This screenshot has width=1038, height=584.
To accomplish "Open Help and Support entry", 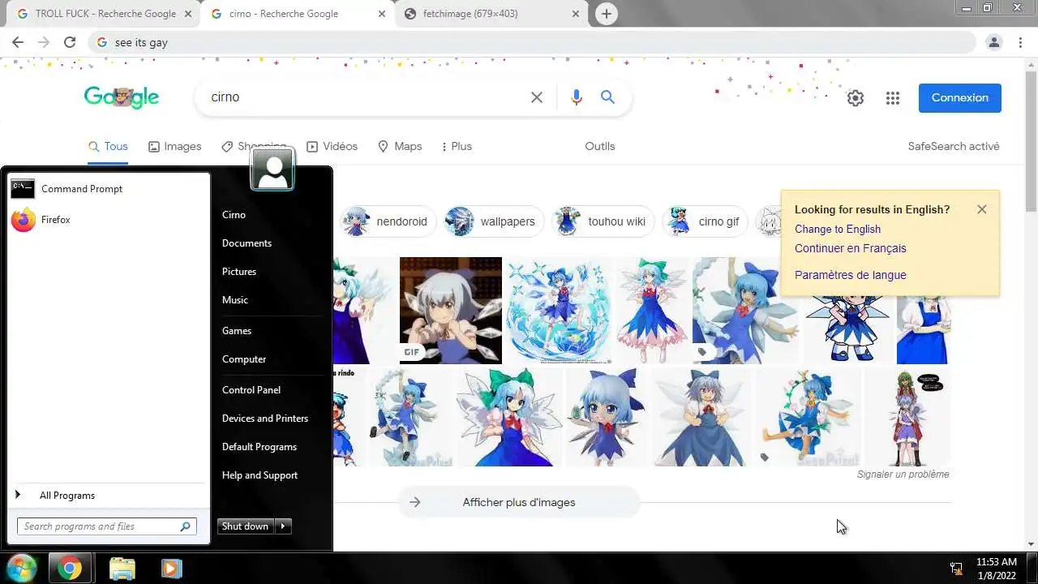I will click(260, 475).
